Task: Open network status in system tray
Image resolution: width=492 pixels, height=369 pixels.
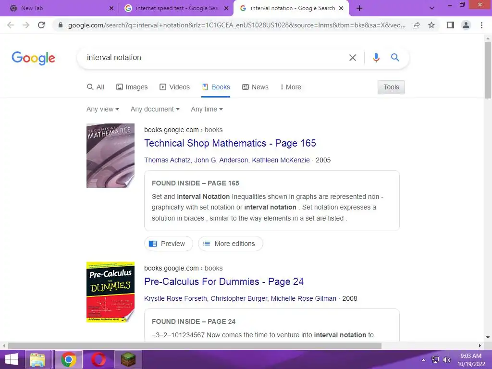Action: coord(435,360)
